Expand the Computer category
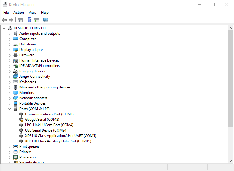The image size is (234, 171). [x=10, y=39]
